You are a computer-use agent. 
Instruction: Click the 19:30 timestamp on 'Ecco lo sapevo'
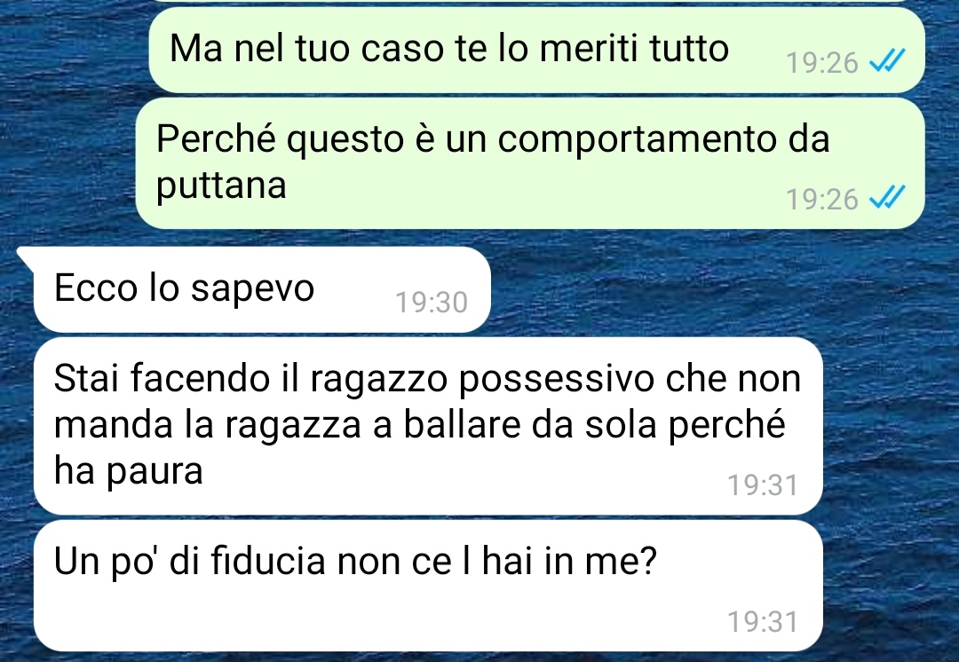tap(432, 302)
